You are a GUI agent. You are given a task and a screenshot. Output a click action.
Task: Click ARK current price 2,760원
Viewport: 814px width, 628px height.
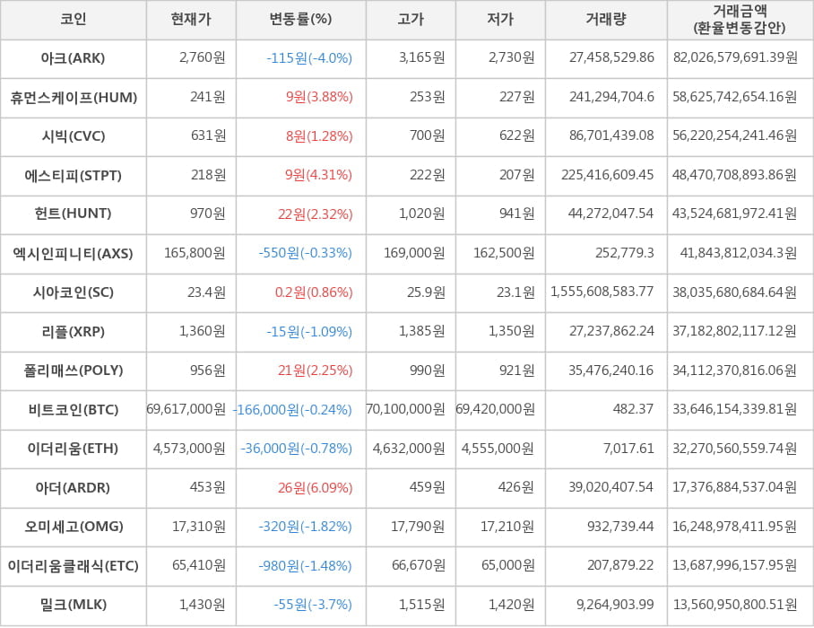(203, 57)
